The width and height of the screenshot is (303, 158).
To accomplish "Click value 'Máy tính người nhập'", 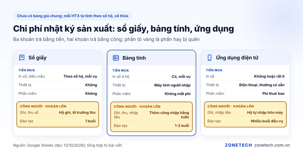I will pos(172,85).
